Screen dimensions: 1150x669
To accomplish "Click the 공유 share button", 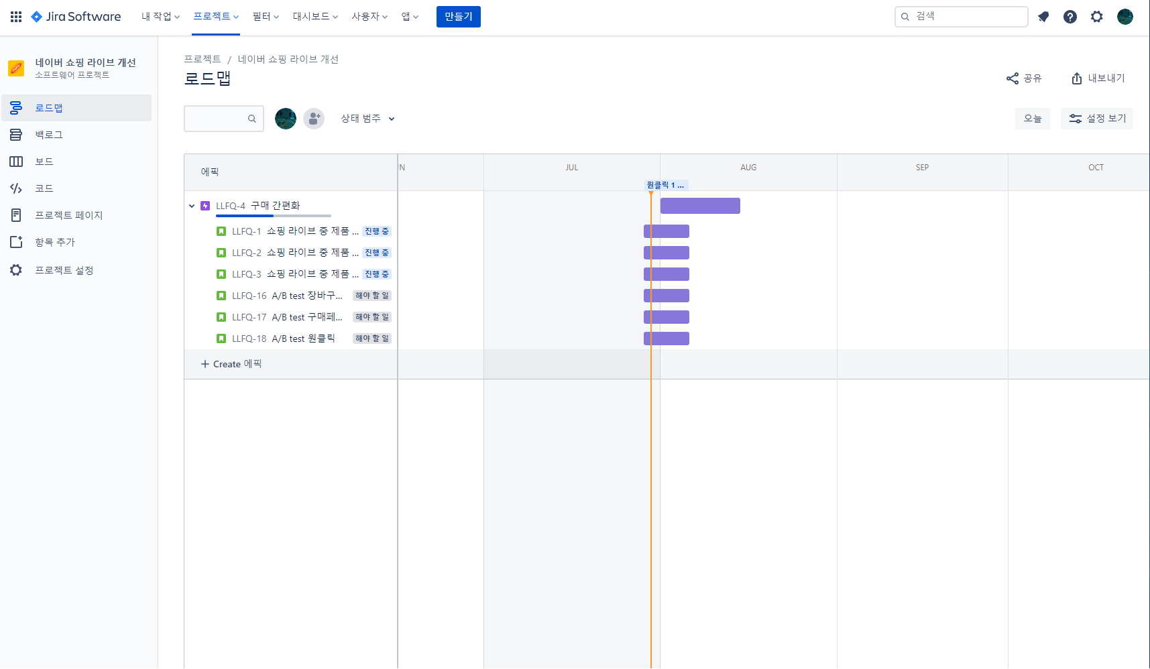I will coord(1024,78).
